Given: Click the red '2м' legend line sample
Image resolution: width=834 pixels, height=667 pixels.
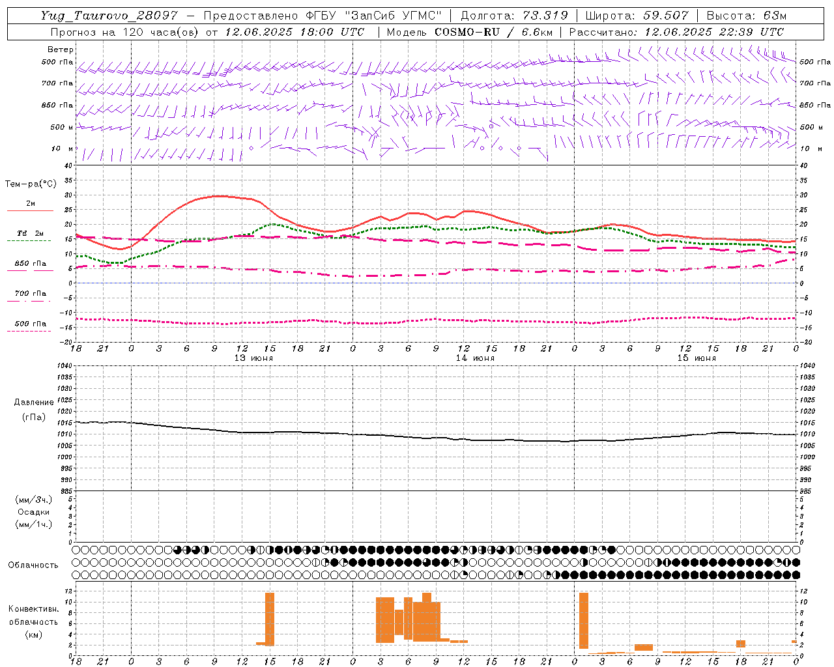Looking at the screenshot, I should point(30,210).
